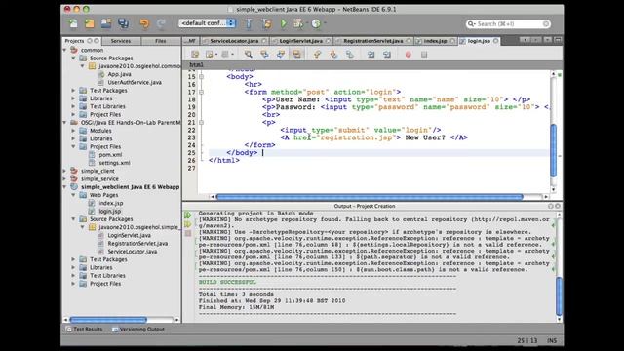Screen dimensions: 624x351
Task: Click the editor Back navigation icon
Action: coord(209,55)
